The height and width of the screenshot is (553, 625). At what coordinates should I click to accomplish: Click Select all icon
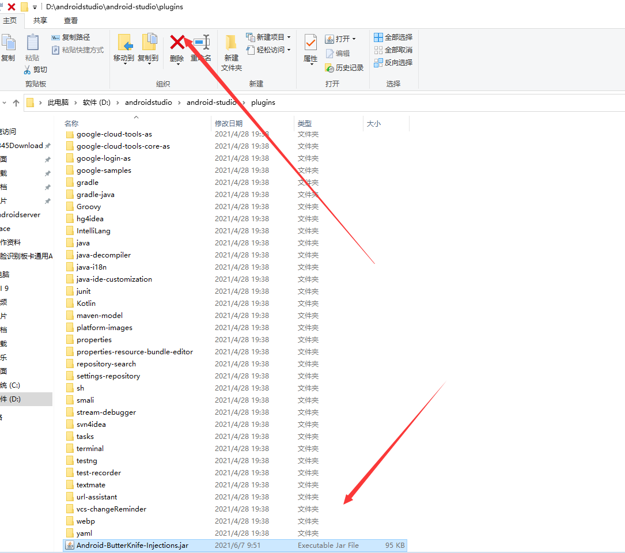pyautogui.click(x=378, y=37)
